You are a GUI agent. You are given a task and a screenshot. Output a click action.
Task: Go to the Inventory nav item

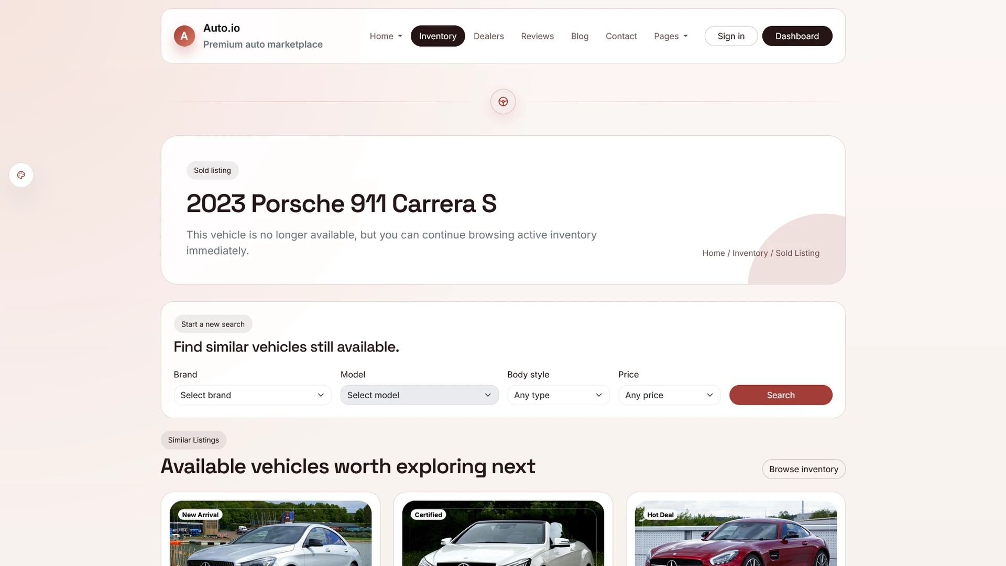coord(438,36)
